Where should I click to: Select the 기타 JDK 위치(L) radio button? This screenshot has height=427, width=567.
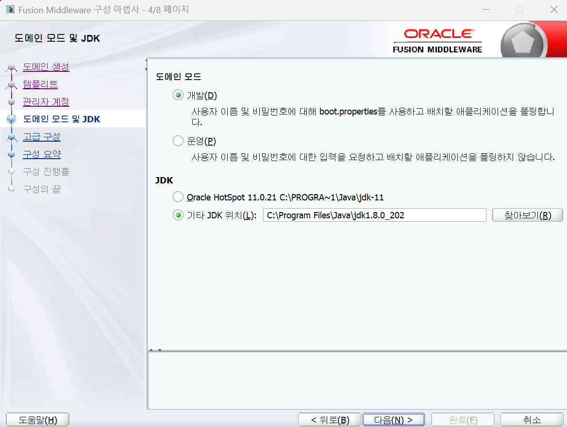178,215
